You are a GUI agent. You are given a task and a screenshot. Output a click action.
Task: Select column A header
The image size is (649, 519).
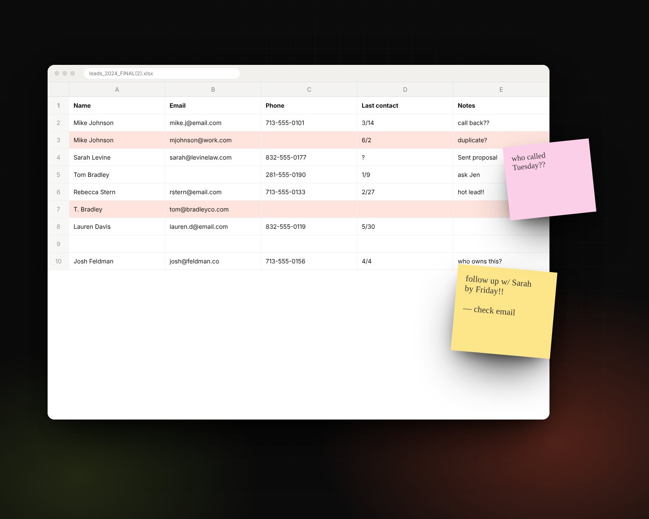(117, 90)
